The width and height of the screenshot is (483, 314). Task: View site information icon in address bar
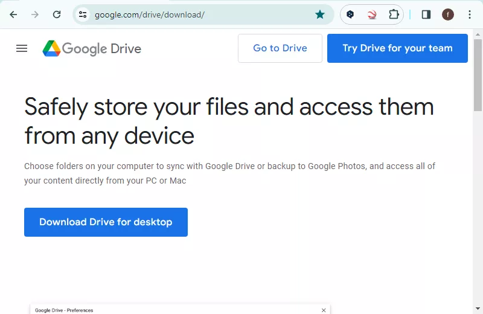pyautogui.click(x=83, y=14)
